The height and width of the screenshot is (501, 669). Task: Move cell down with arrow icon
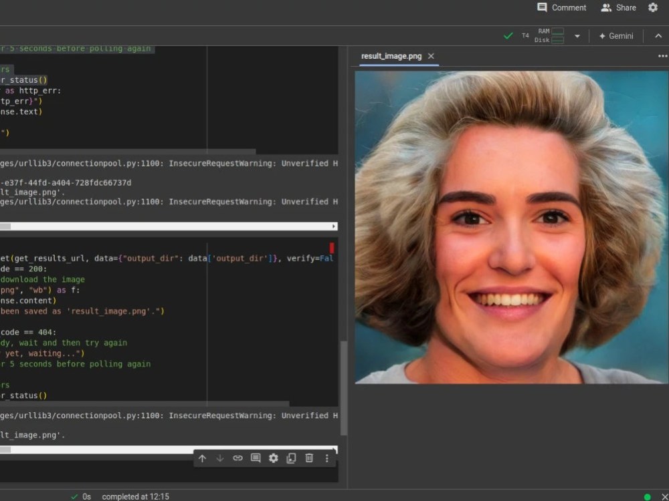[x=219, y=458]
